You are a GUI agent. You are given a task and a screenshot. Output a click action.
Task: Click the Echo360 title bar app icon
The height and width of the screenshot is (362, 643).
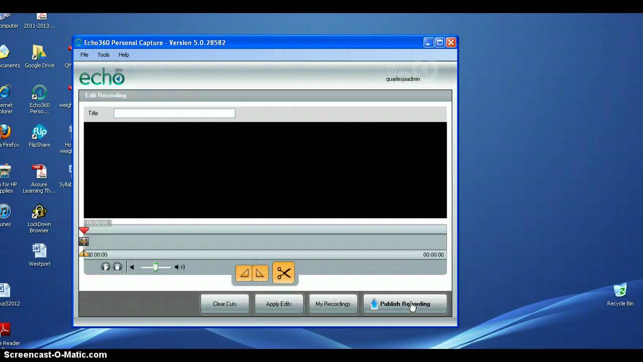pyautogui.click(x=78, y=43)
